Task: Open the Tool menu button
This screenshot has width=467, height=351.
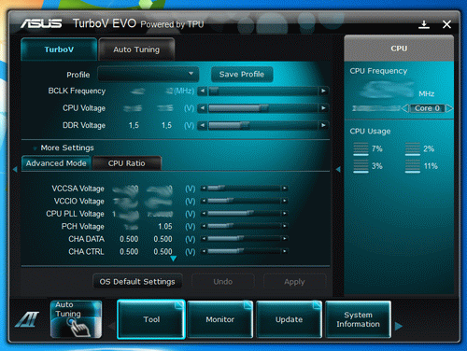Action: click(151, 319)
